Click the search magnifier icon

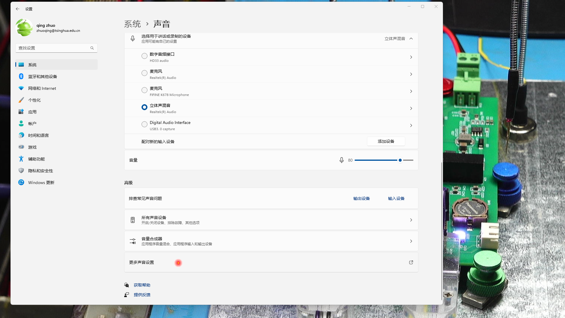pyautogui.click(x=92, y=48)
